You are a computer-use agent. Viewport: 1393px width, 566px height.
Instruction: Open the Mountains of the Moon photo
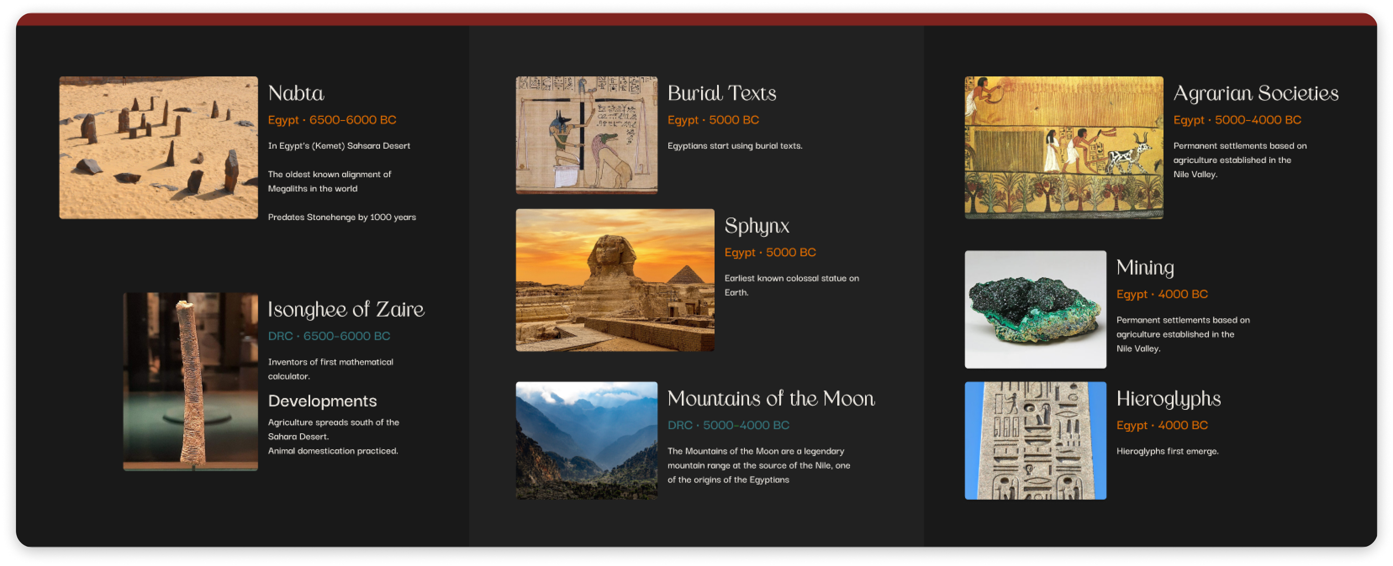pyautogui.click(x=586, y=440)
